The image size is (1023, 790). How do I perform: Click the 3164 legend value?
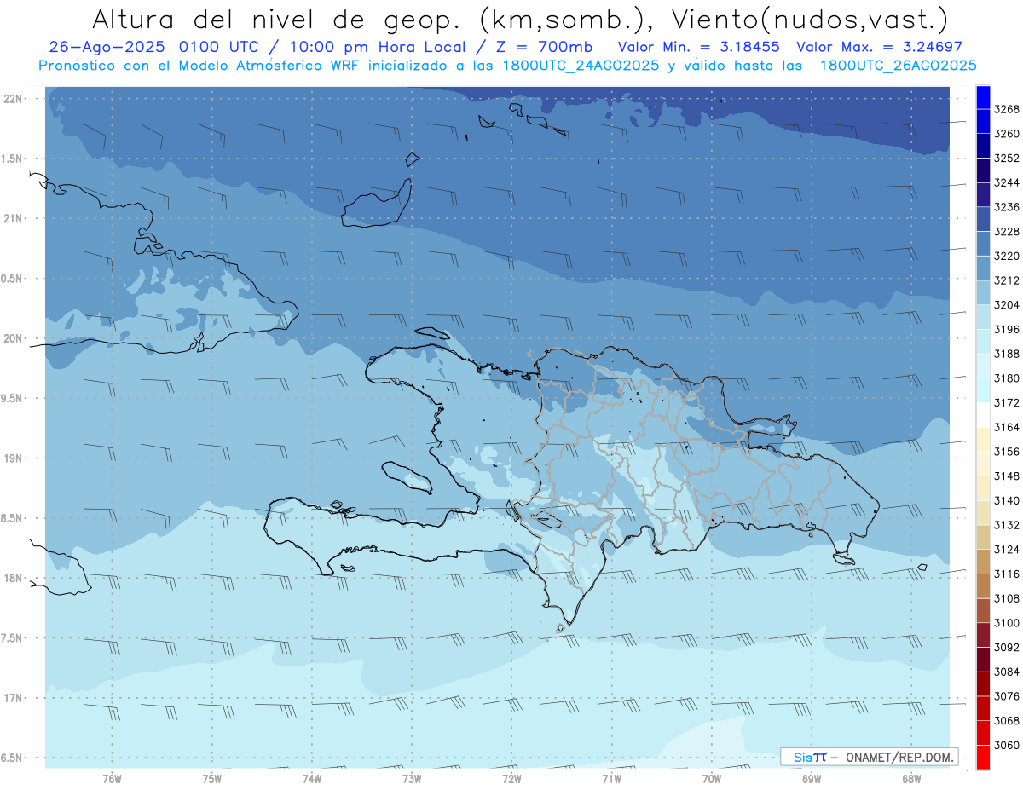point(1007,427)
